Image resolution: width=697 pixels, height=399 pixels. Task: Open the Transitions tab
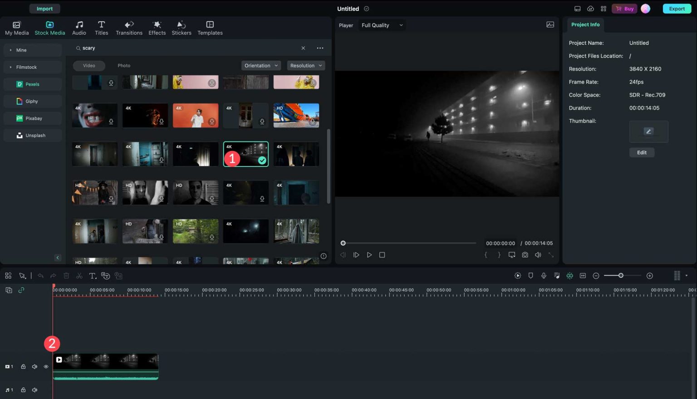click(x=129, y=27)
